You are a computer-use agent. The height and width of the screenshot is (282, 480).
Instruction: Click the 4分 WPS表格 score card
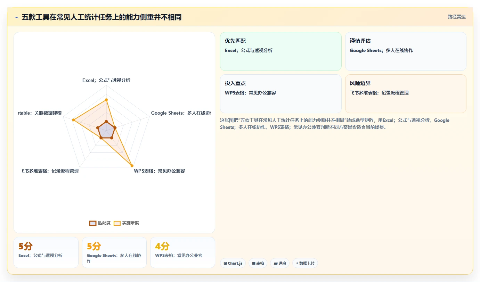pyautogui.click(x=182, y=252)
